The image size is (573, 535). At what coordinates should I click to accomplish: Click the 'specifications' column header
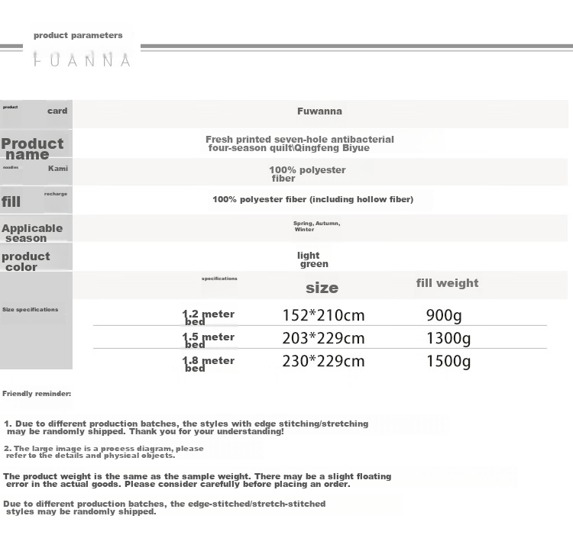coord(219,279)
